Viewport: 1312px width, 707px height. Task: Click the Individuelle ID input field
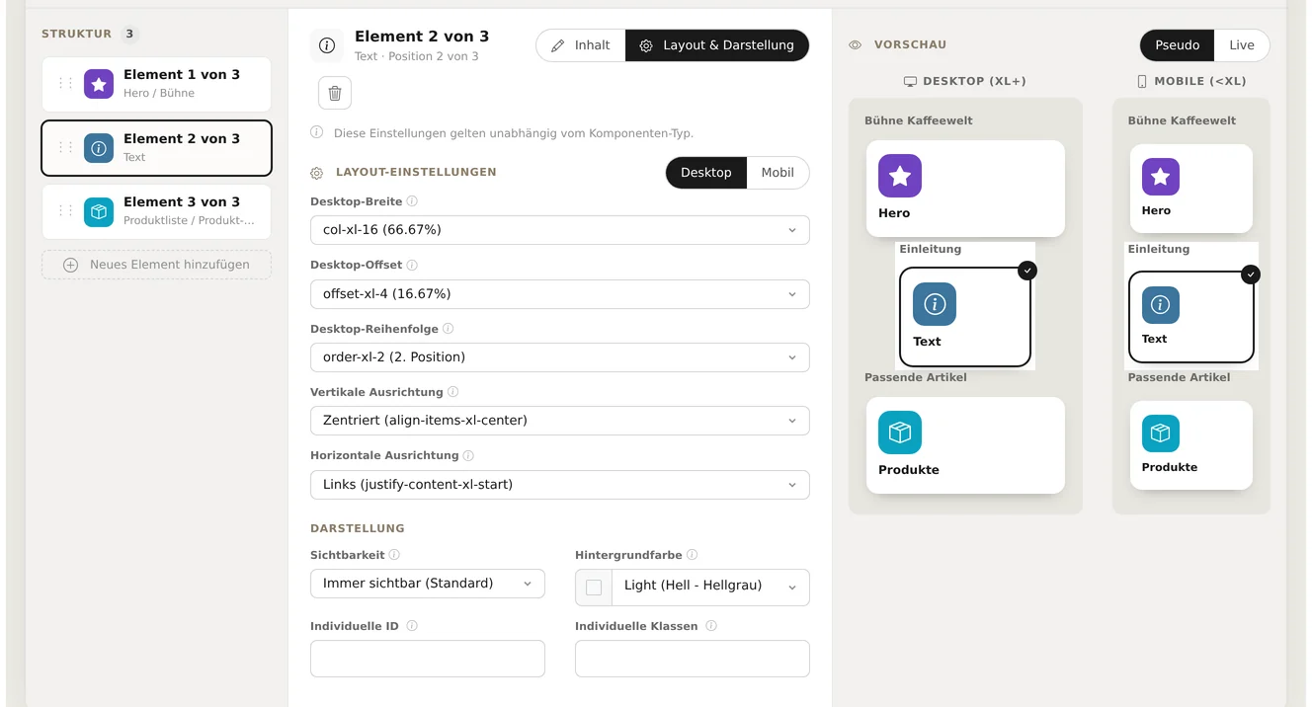point(428,659)
